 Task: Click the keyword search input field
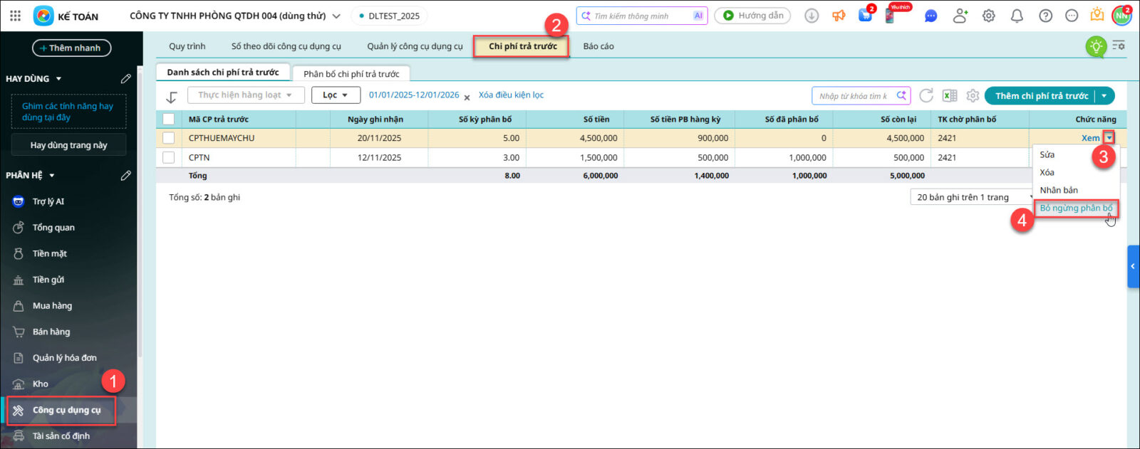[x=854, y=96]
